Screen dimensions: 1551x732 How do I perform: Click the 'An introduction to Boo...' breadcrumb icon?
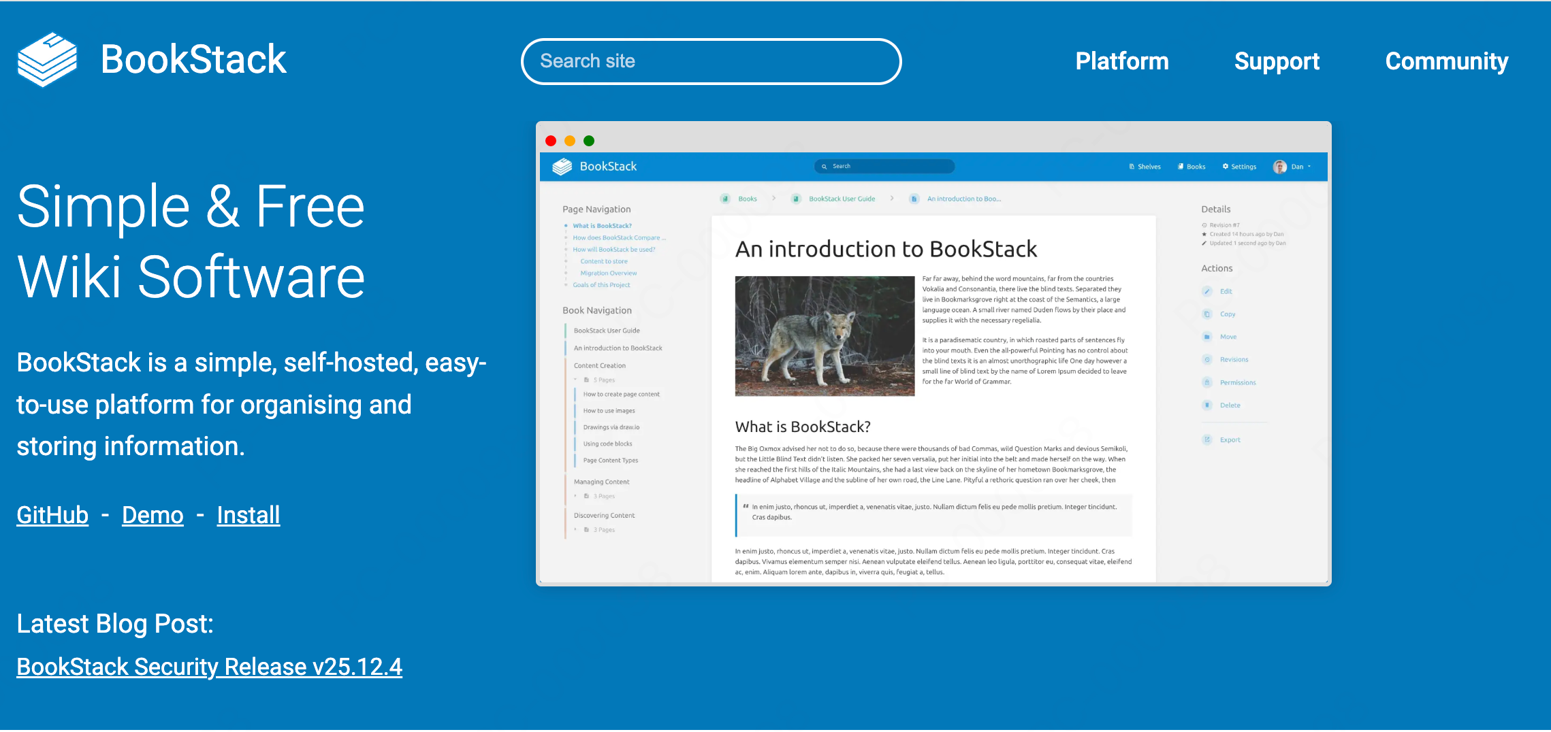click(x=914, y=199)
